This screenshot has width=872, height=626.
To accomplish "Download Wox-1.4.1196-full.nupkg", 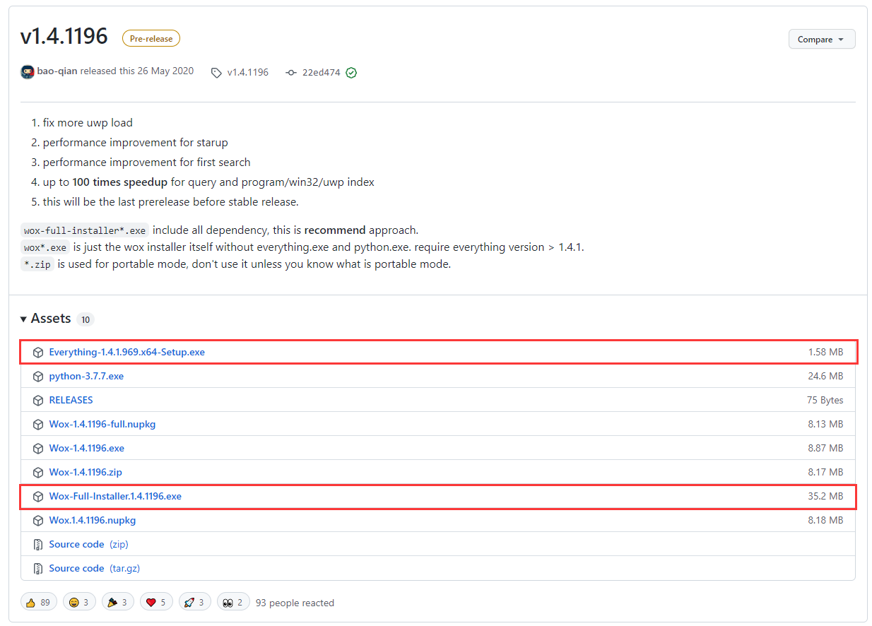I will 102,424.
